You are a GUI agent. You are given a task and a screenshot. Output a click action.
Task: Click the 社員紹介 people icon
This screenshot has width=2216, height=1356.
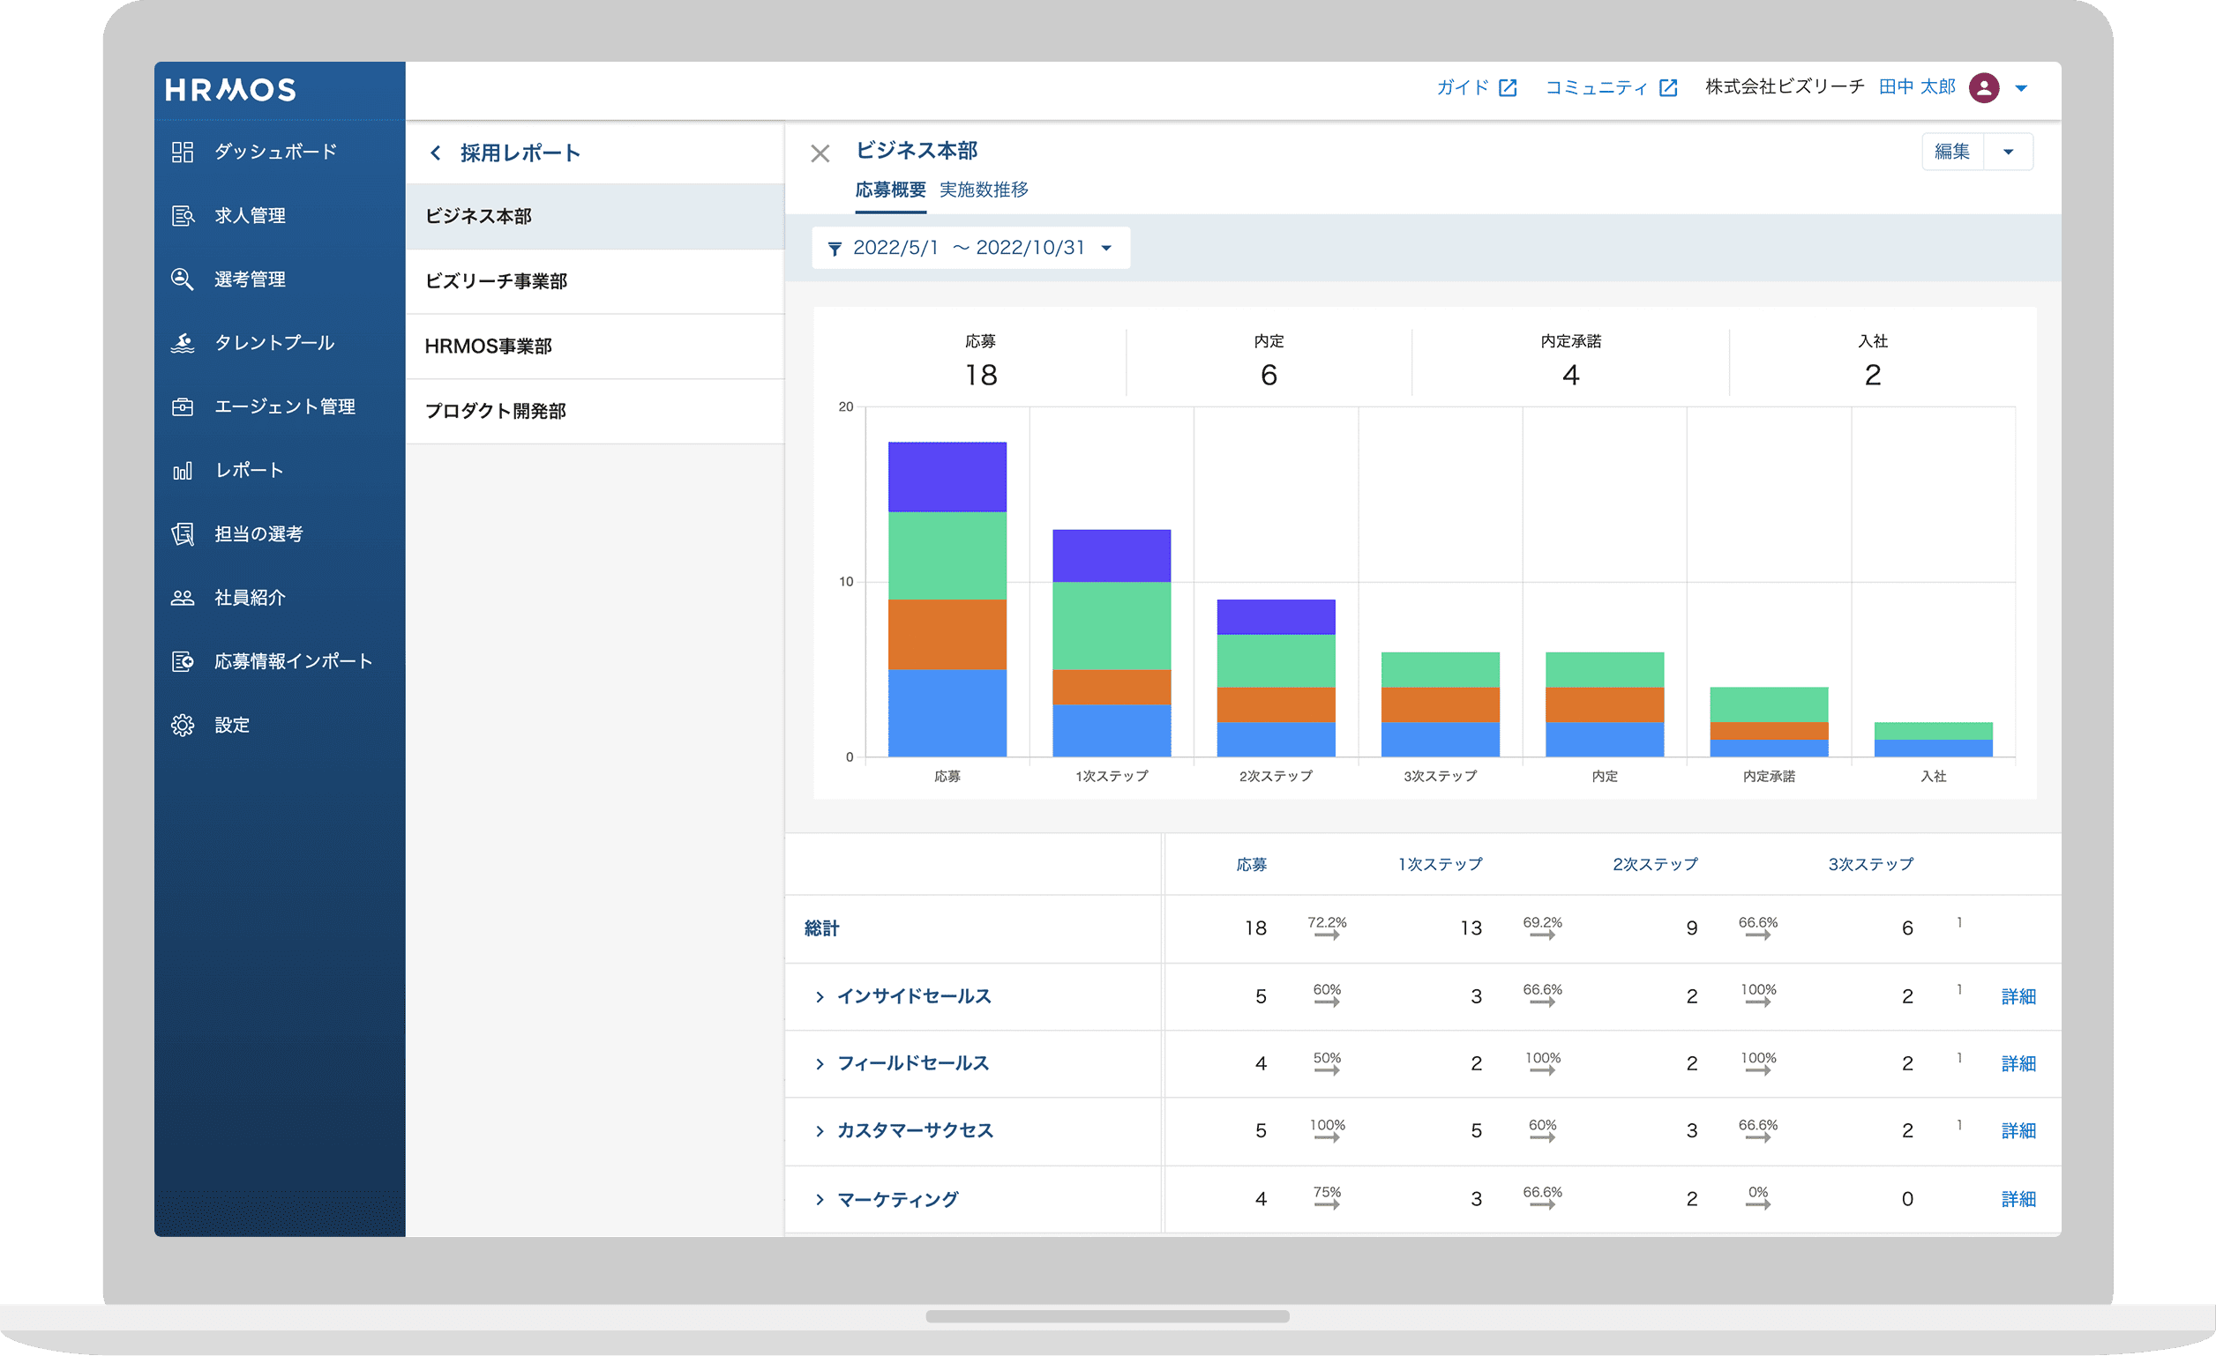[x=183, y=598]
